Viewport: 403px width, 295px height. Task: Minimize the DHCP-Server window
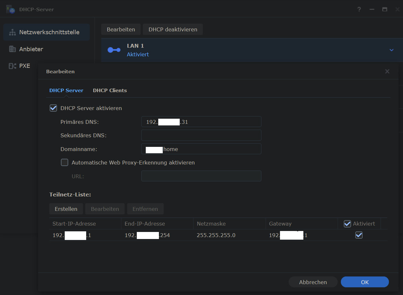click(372, 10)
